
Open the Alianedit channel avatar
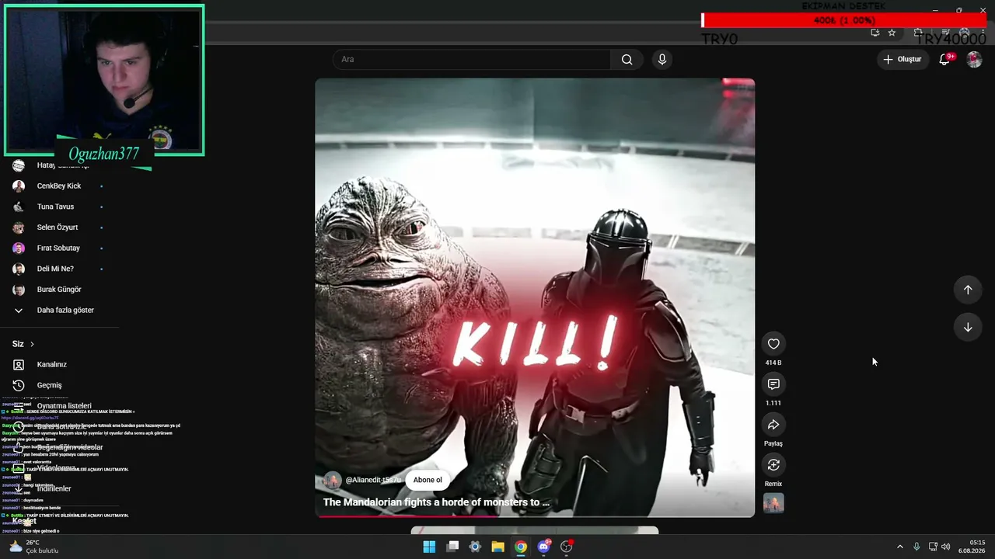pyautogui.click(x=333, y=481)
